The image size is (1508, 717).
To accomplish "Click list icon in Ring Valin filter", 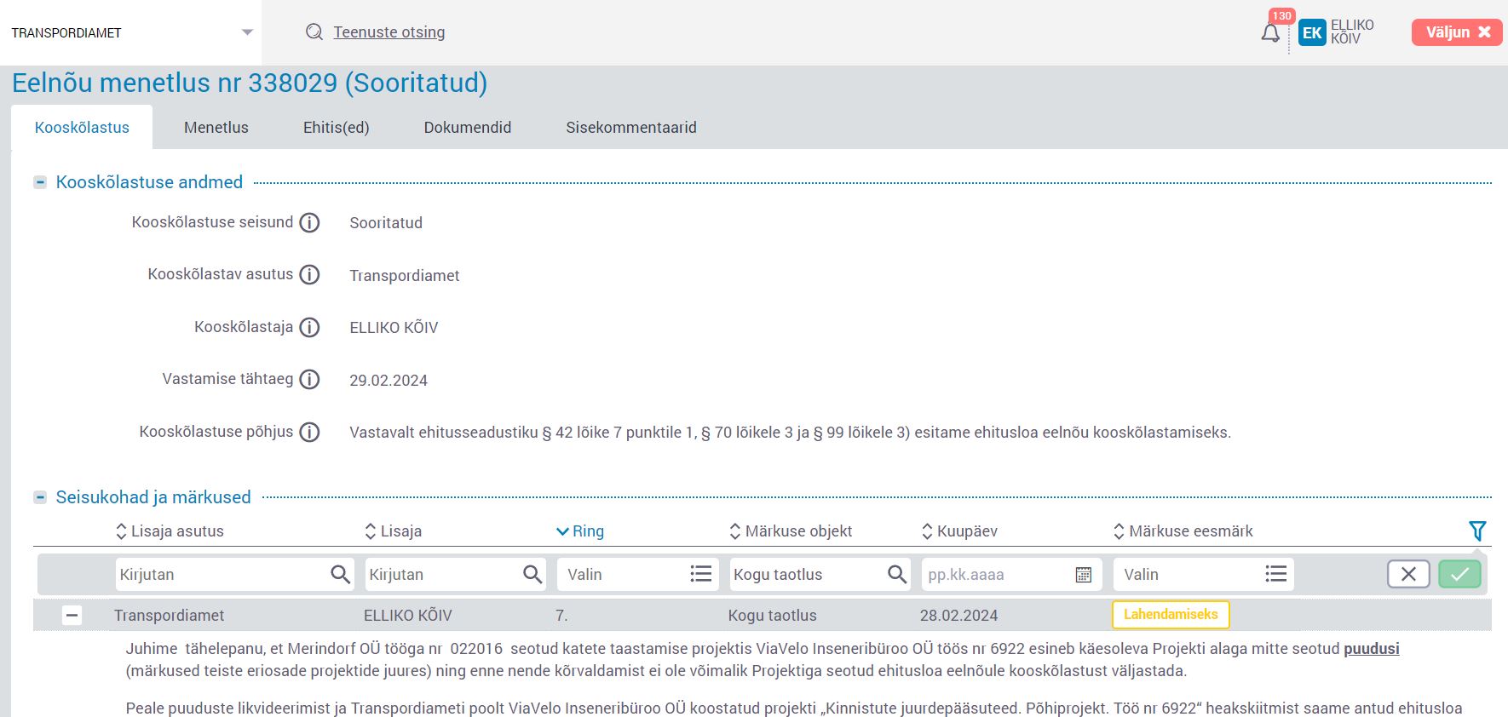I will (x=700, y=574).
